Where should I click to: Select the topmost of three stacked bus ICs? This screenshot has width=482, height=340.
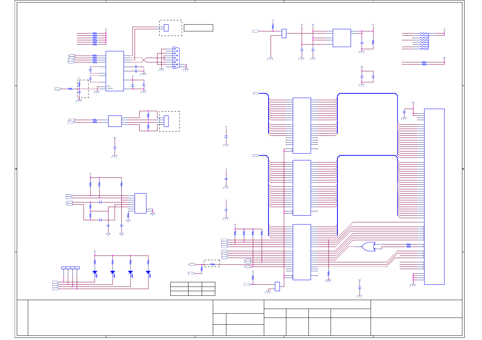click(x=302, y=125)
